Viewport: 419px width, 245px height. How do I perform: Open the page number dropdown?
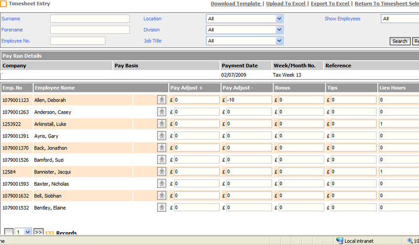pos(27,232)
